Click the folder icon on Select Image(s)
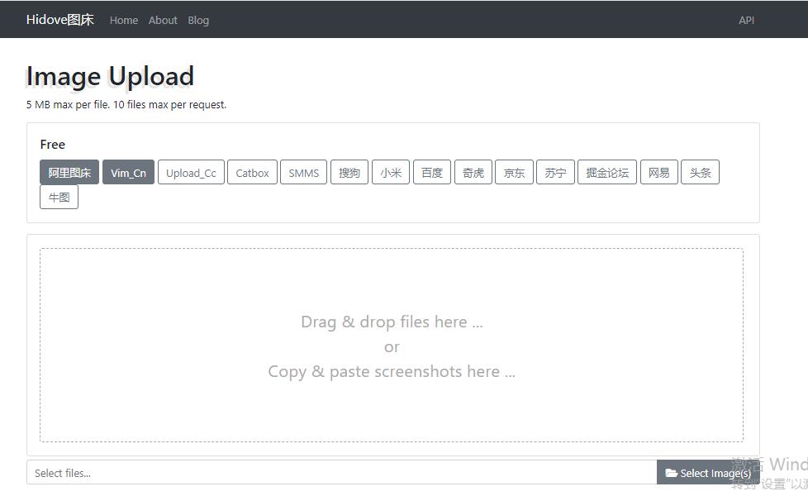Screen dimensions: 808x496 pos(671,473)
